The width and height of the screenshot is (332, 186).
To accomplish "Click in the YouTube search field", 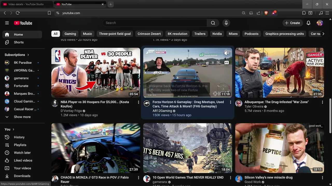I will (155, 23).
